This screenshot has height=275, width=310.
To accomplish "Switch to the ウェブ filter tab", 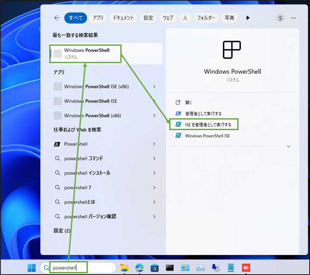I will tap(168, 18).
